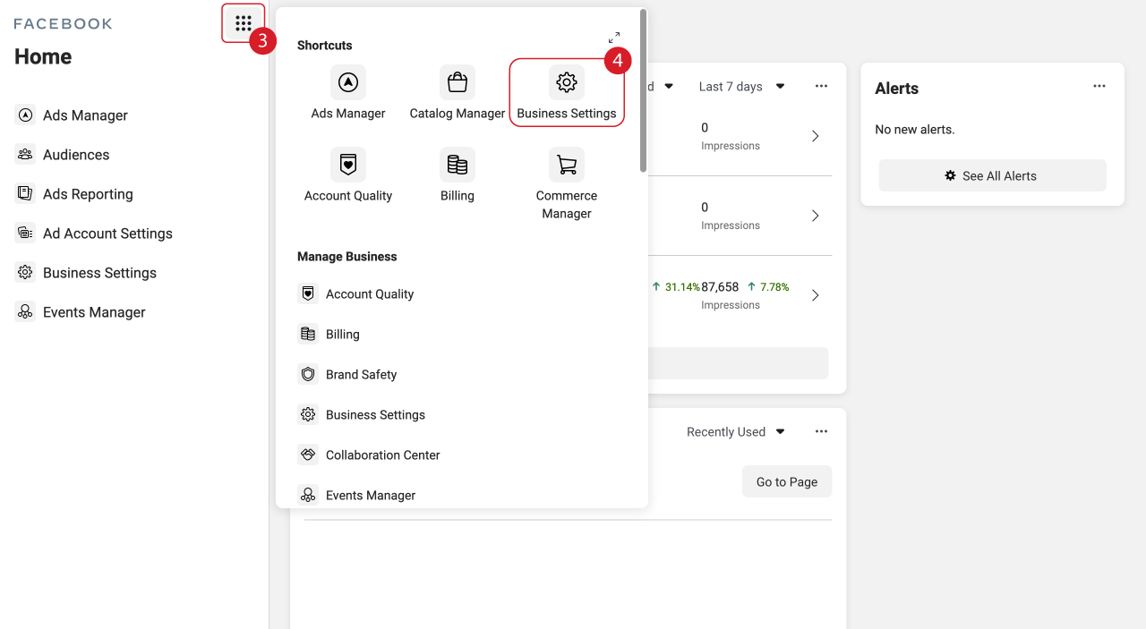This screenshot has width=1146, height=629.
Task: Select Events Manager in left sidebar
Action: (93, 312)
